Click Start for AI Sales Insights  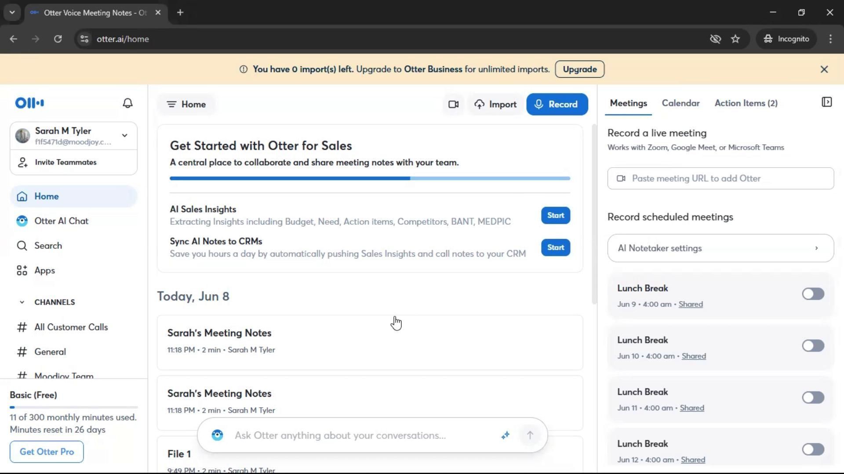[x=555, y=215]
